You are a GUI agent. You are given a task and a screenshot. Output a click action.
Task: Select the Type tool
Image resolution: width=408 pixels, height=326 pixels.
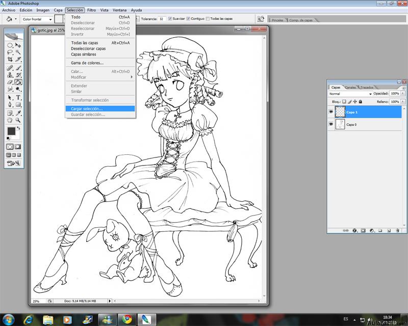click(x=18, y=97)
